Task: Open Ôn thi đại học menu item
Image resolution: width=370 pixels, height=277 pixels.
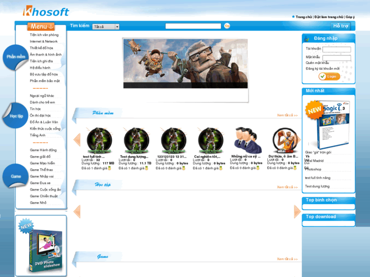Action: tap(40, 115)
